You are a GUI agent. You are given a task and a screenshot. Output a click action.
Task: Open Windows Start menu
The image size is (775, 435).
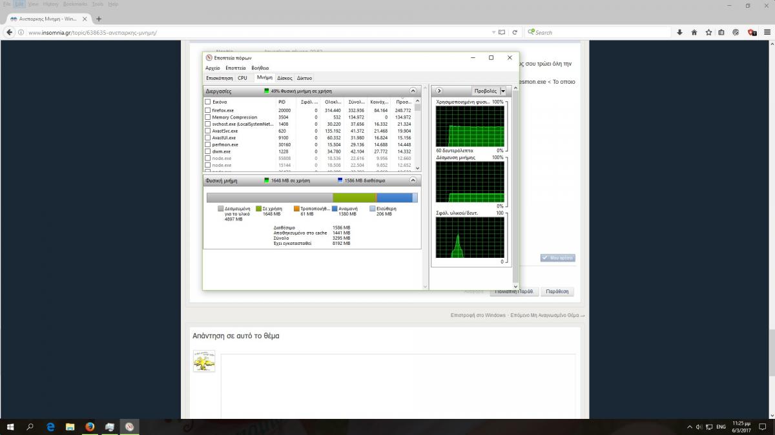[10, 427]
